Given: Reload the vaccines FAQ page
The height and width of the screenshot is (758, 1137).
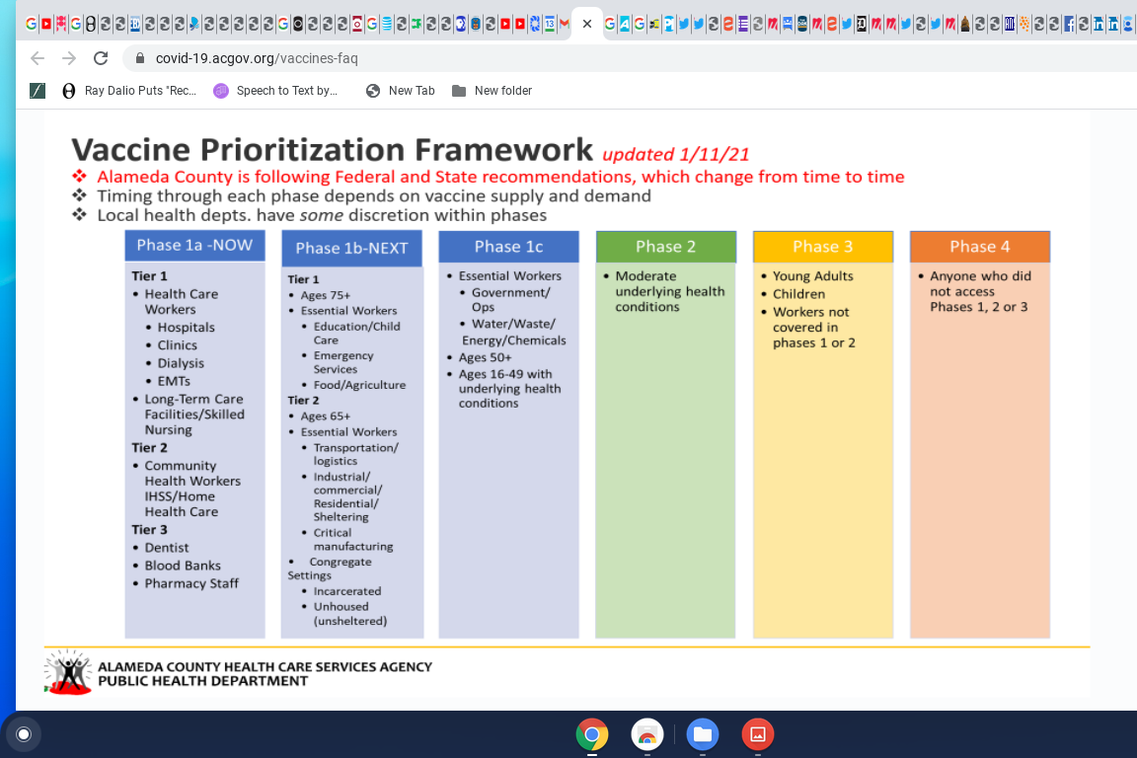Looking at the screenshot, I should click(101, 58).
